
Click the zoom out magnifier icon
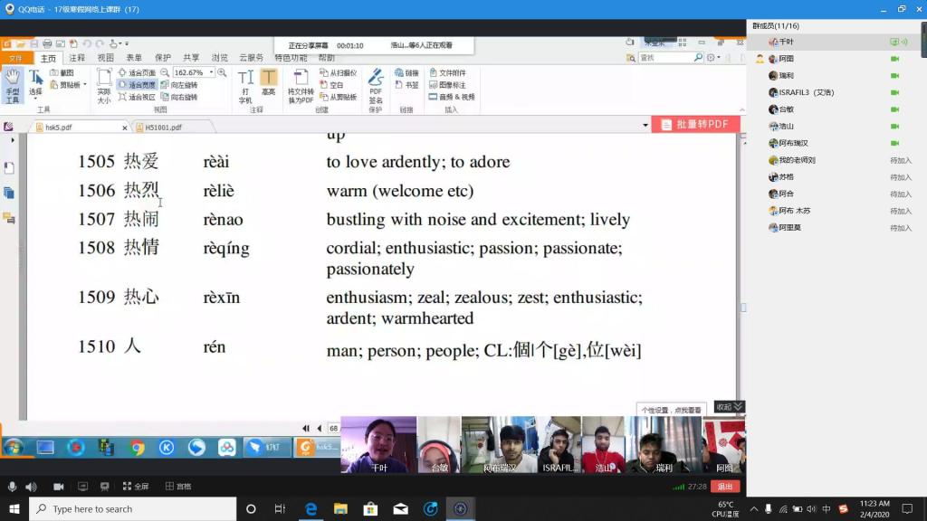coord(165,72)
